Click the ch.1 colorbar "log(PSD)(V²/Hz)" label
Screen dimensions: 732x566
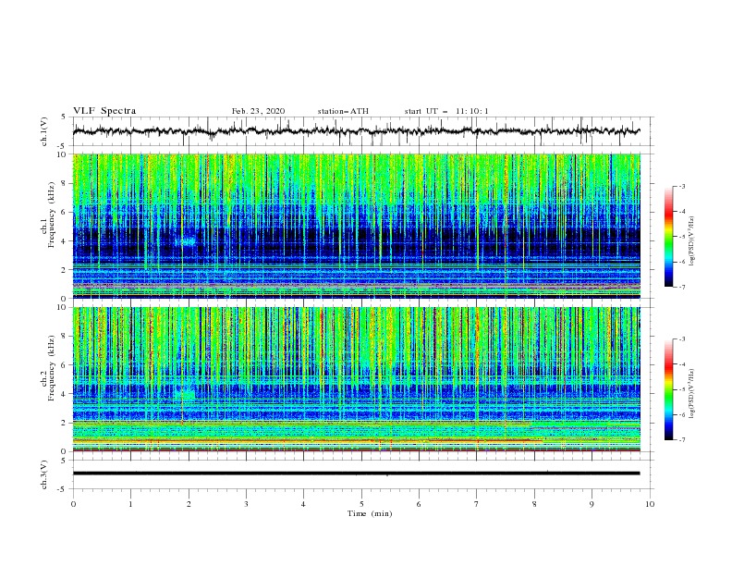coord(692,241)
